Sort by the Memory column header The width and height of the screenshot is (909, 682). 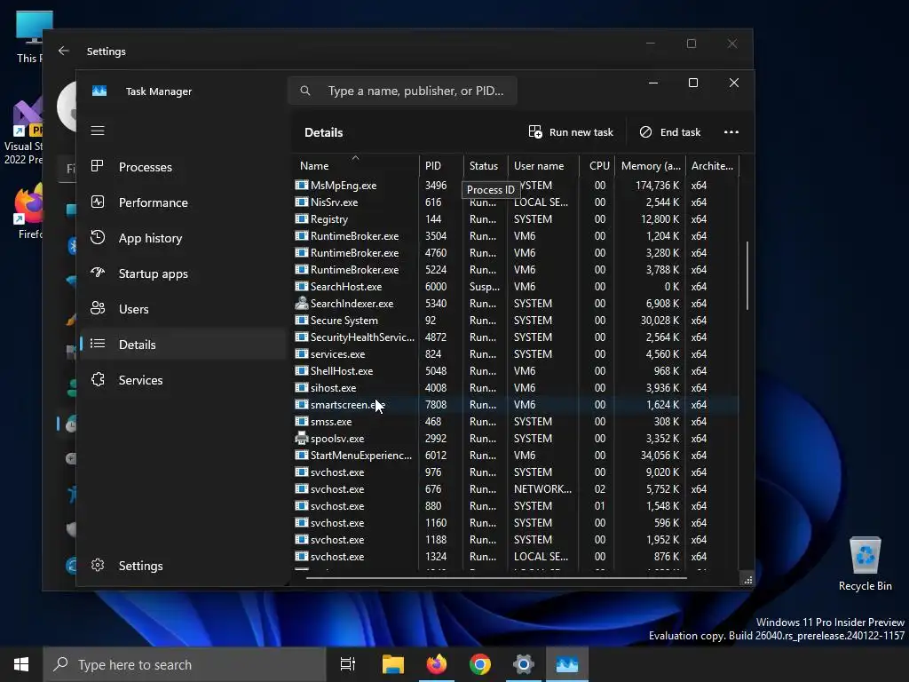pyautogui.click(x=651, y=165)
